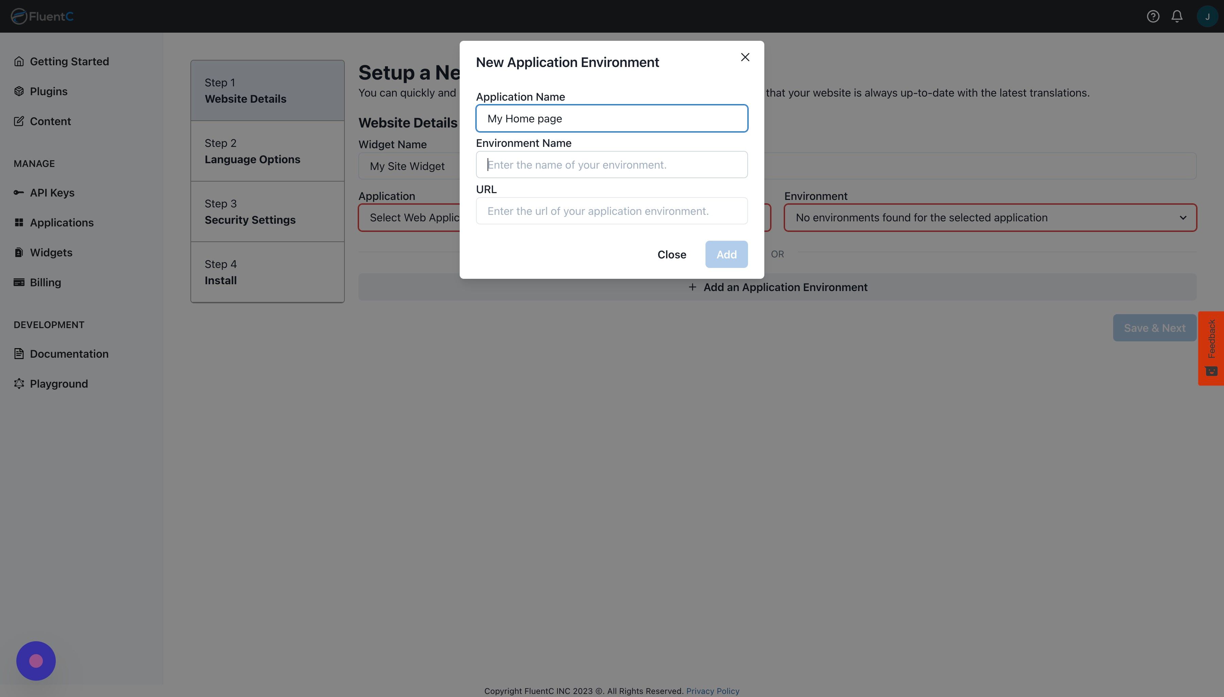Open the Applications menu item

(61, 223)
